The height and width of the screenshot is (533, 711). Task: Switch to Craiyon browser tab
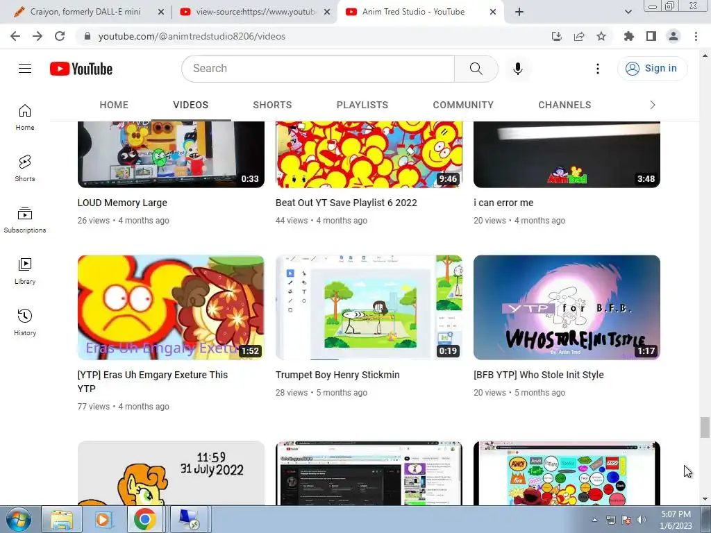point(85,12)
